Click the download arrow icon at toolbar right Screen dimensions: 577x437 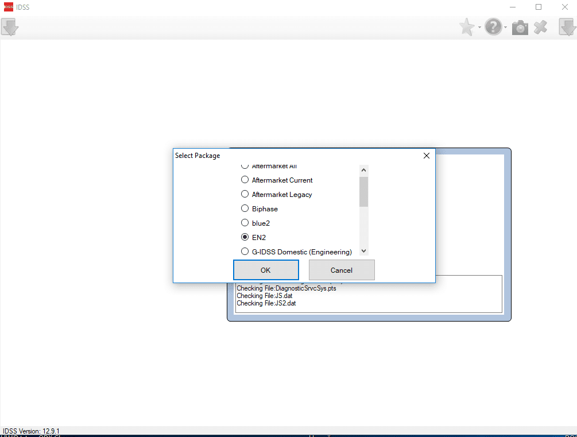click(x=567, y=27)
